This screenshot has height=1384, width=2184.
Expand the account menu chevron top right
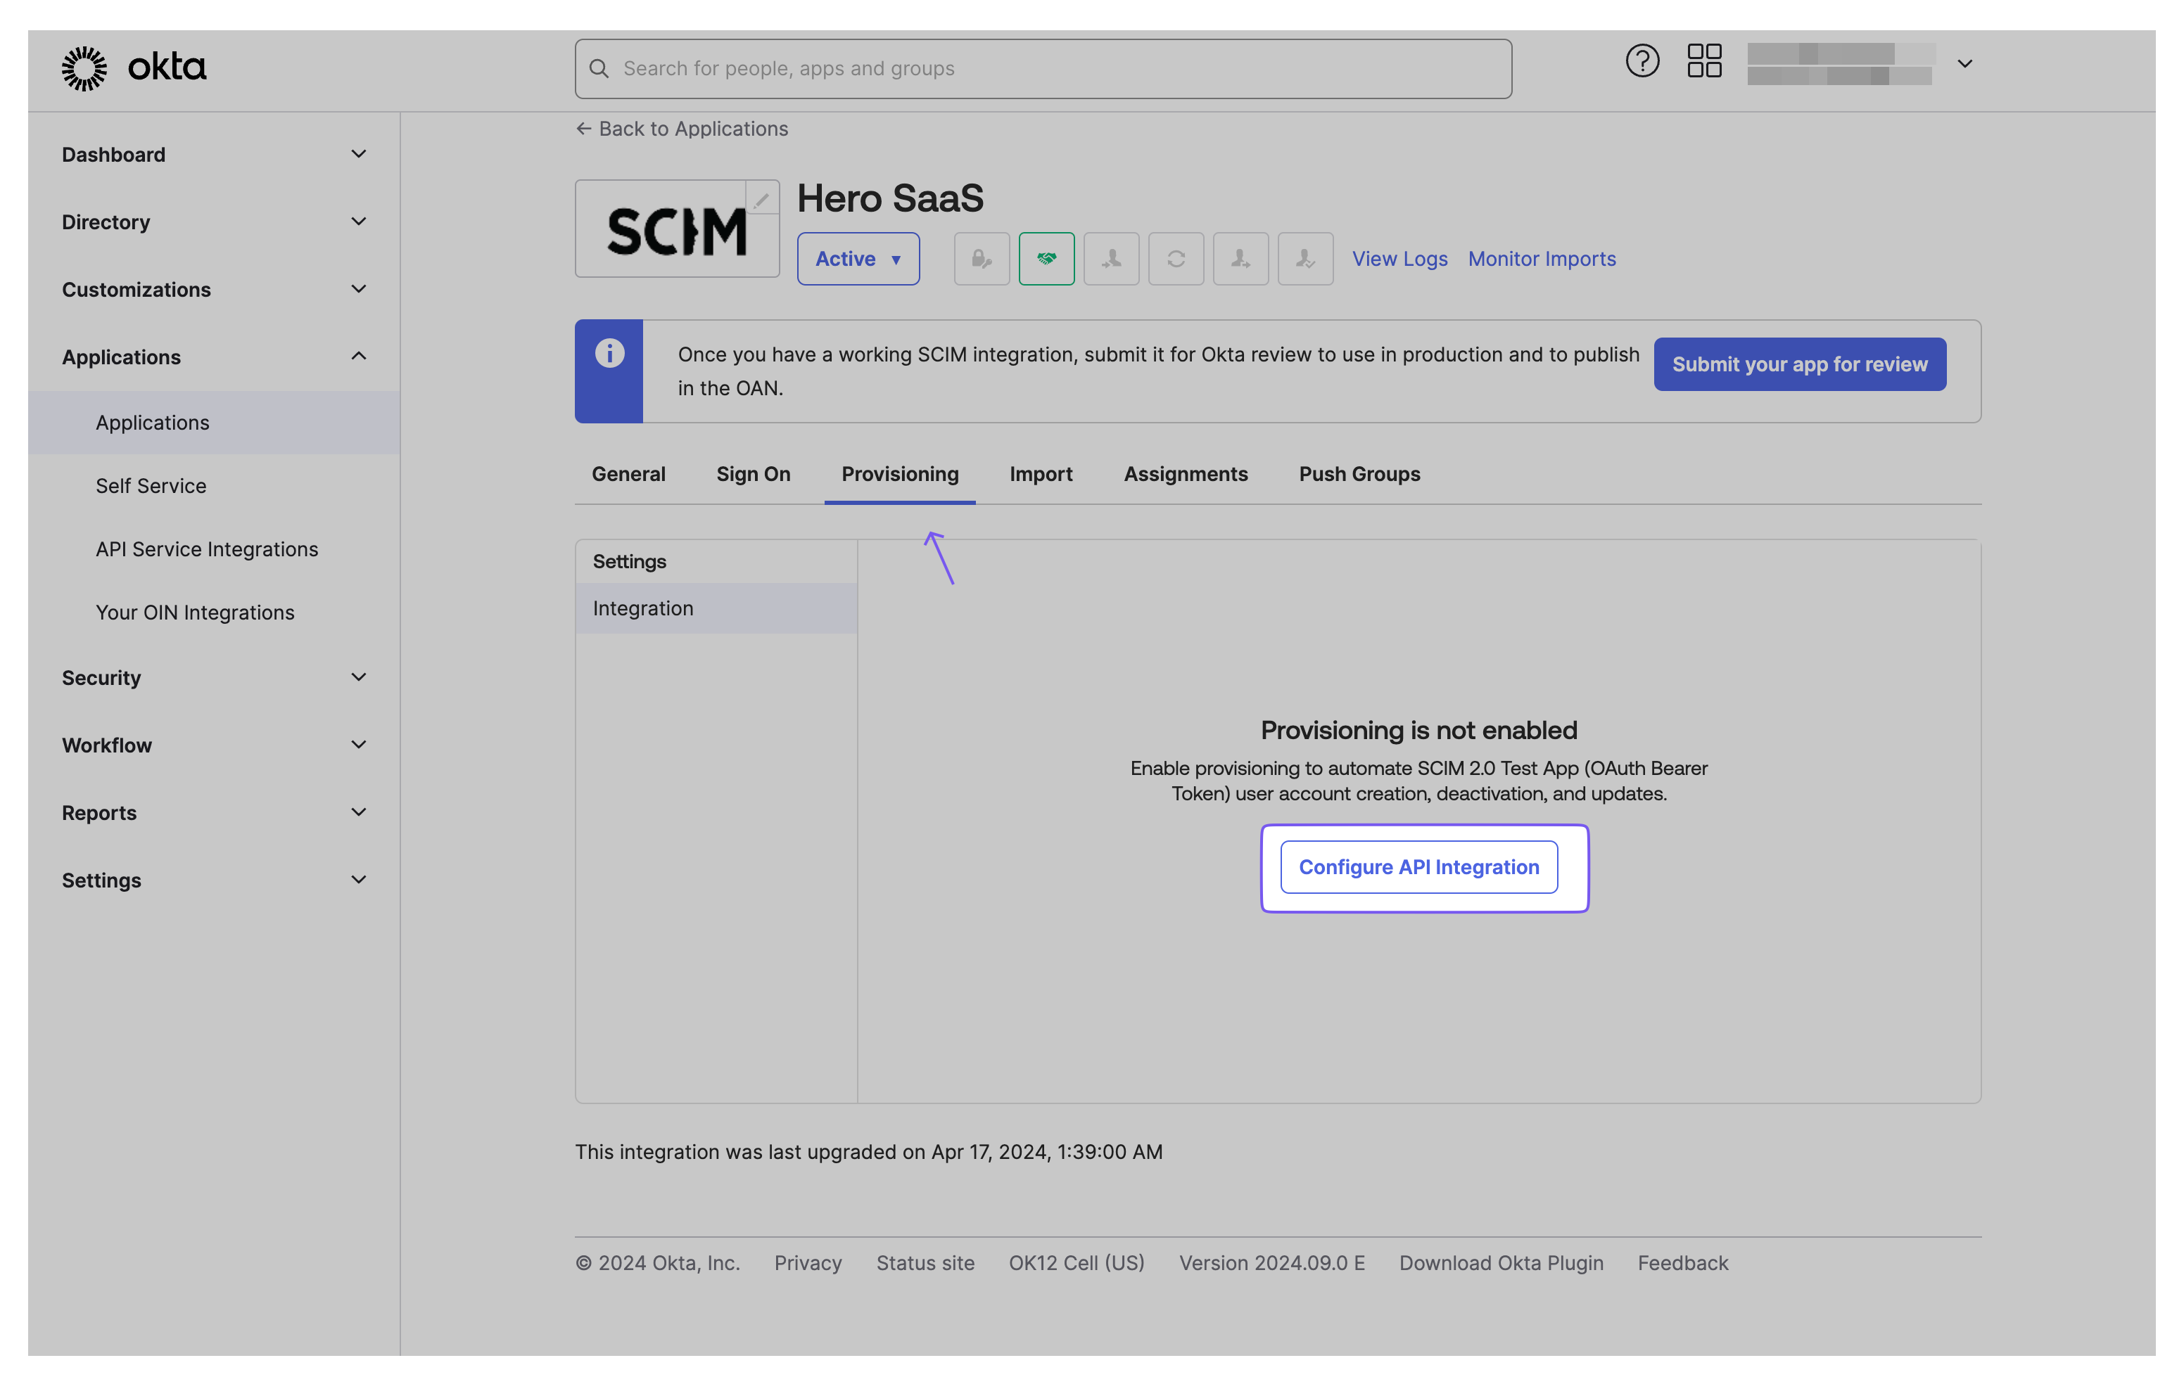coord(1964,63)
